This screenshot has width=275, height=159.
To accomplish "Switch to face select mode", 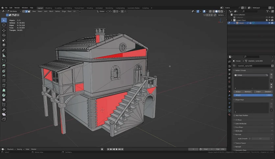I will click(x=29, y=11).
